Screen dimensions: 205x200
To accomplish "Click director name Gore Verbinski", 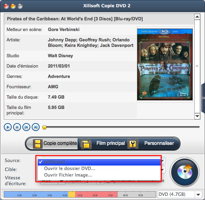I will point(64,29).
